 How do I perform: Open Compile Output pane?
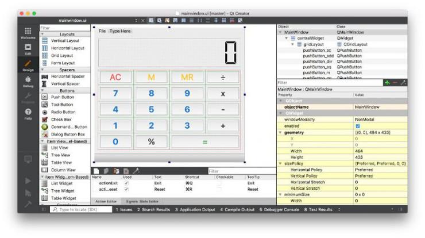pos(237,210)
